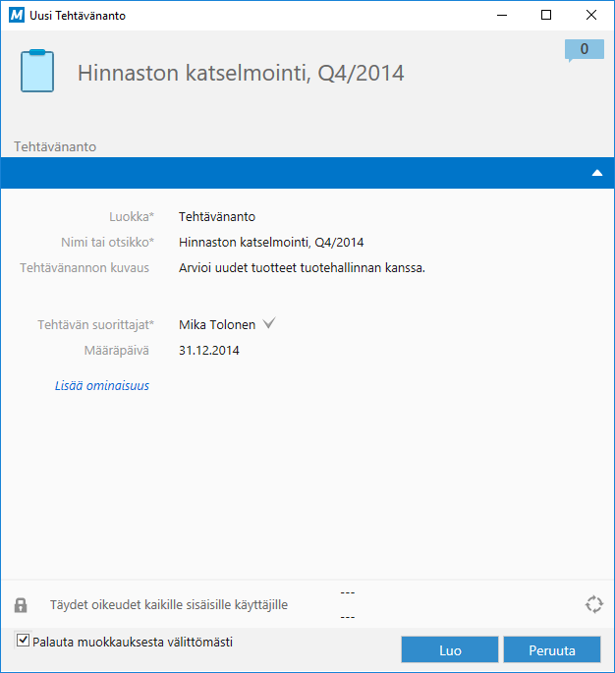Click the clipboard assignment icon
Image resolution: width=615 pixels, height=673 pixels.
37,71
